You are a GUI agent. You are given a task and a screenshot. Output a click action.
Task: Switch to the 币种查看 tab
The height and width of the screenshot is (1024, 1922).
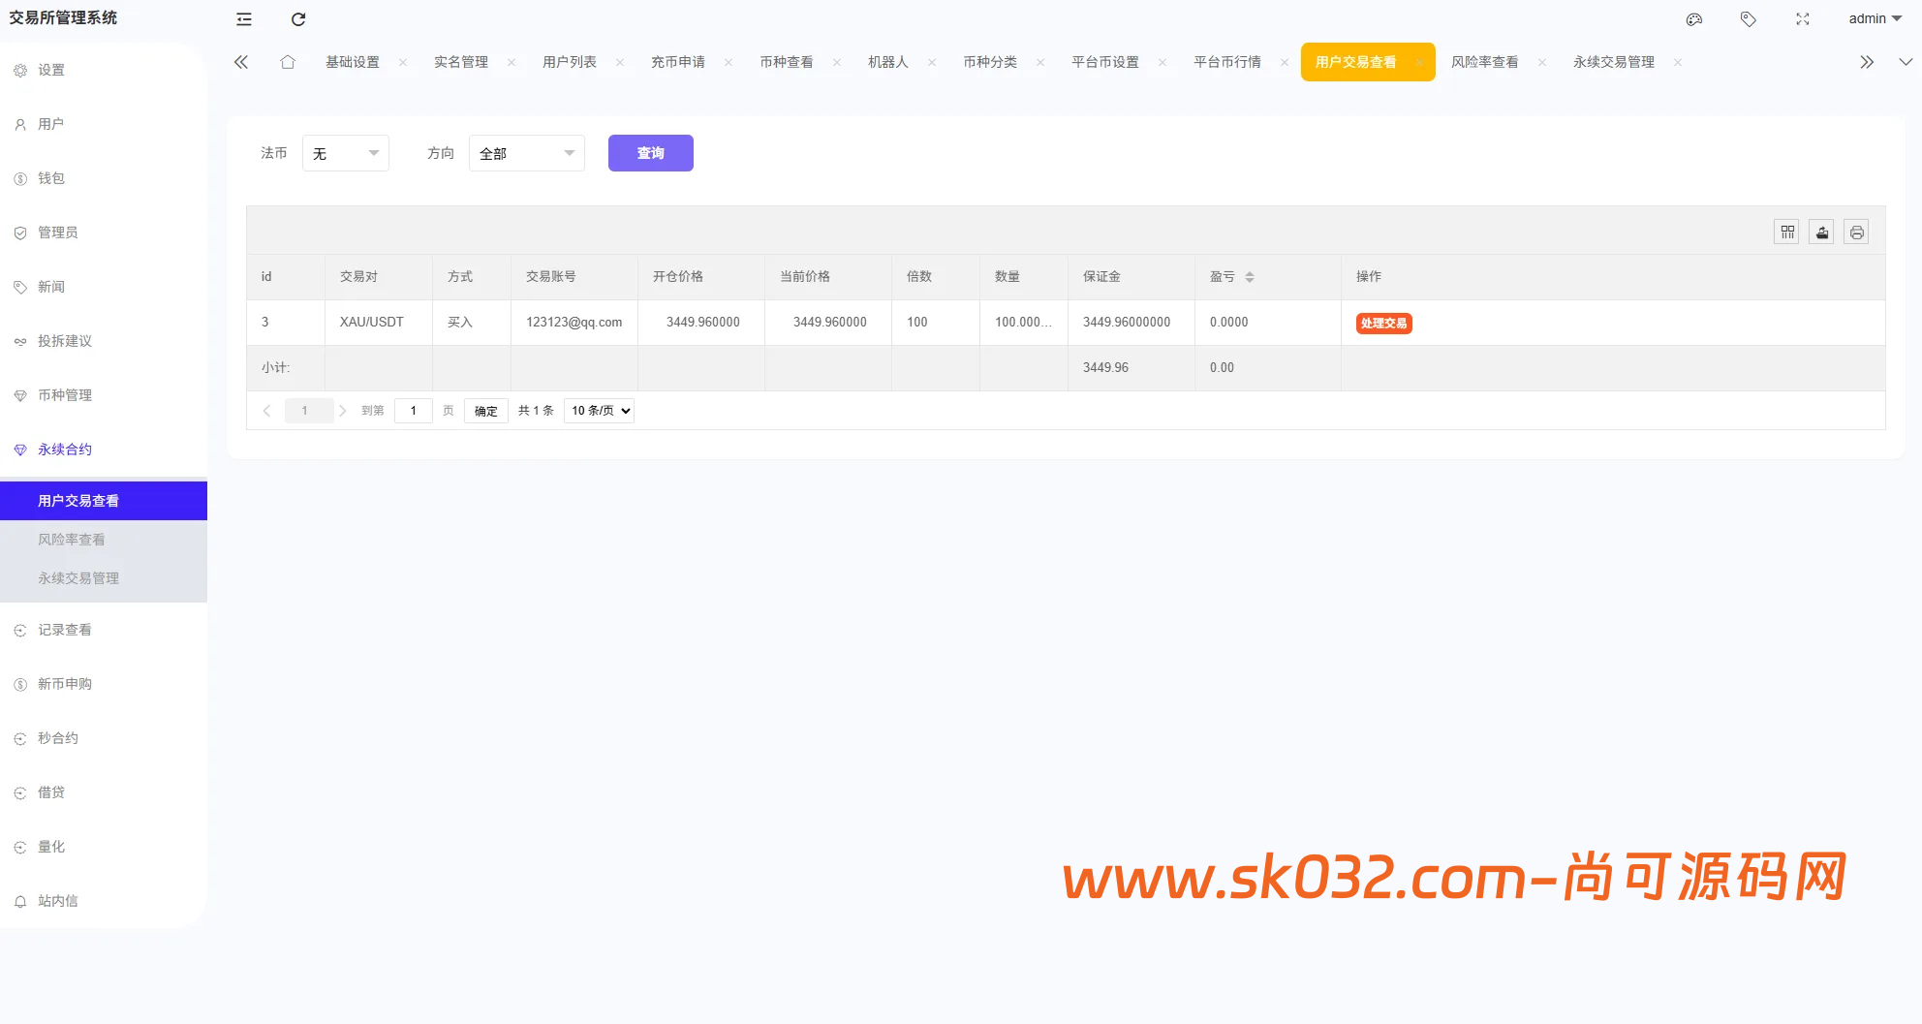click(787, 62)
